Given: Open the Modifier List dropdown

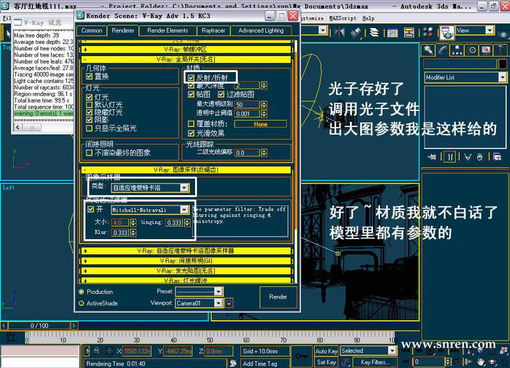Looking at the screenshot, I should 502,77.
